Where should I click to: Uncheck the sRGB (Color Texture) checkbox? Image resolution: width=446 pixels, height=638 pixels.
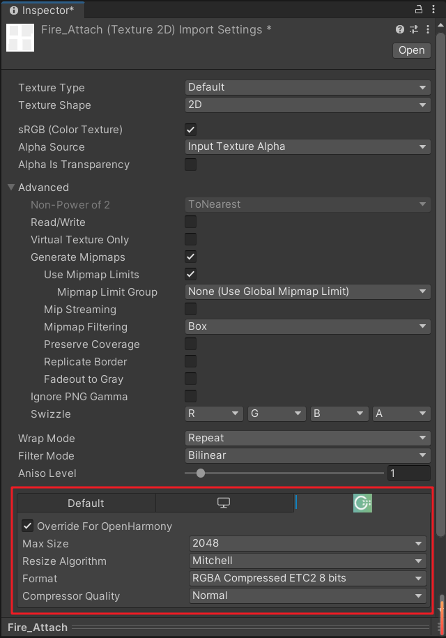(x=190, y=130)
